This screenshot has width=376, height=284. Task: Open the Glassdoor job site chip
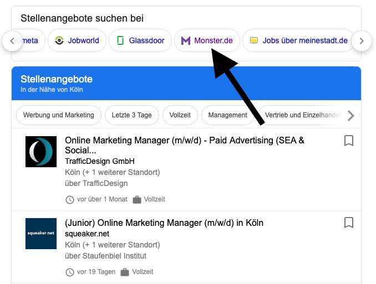coord(140,40)
